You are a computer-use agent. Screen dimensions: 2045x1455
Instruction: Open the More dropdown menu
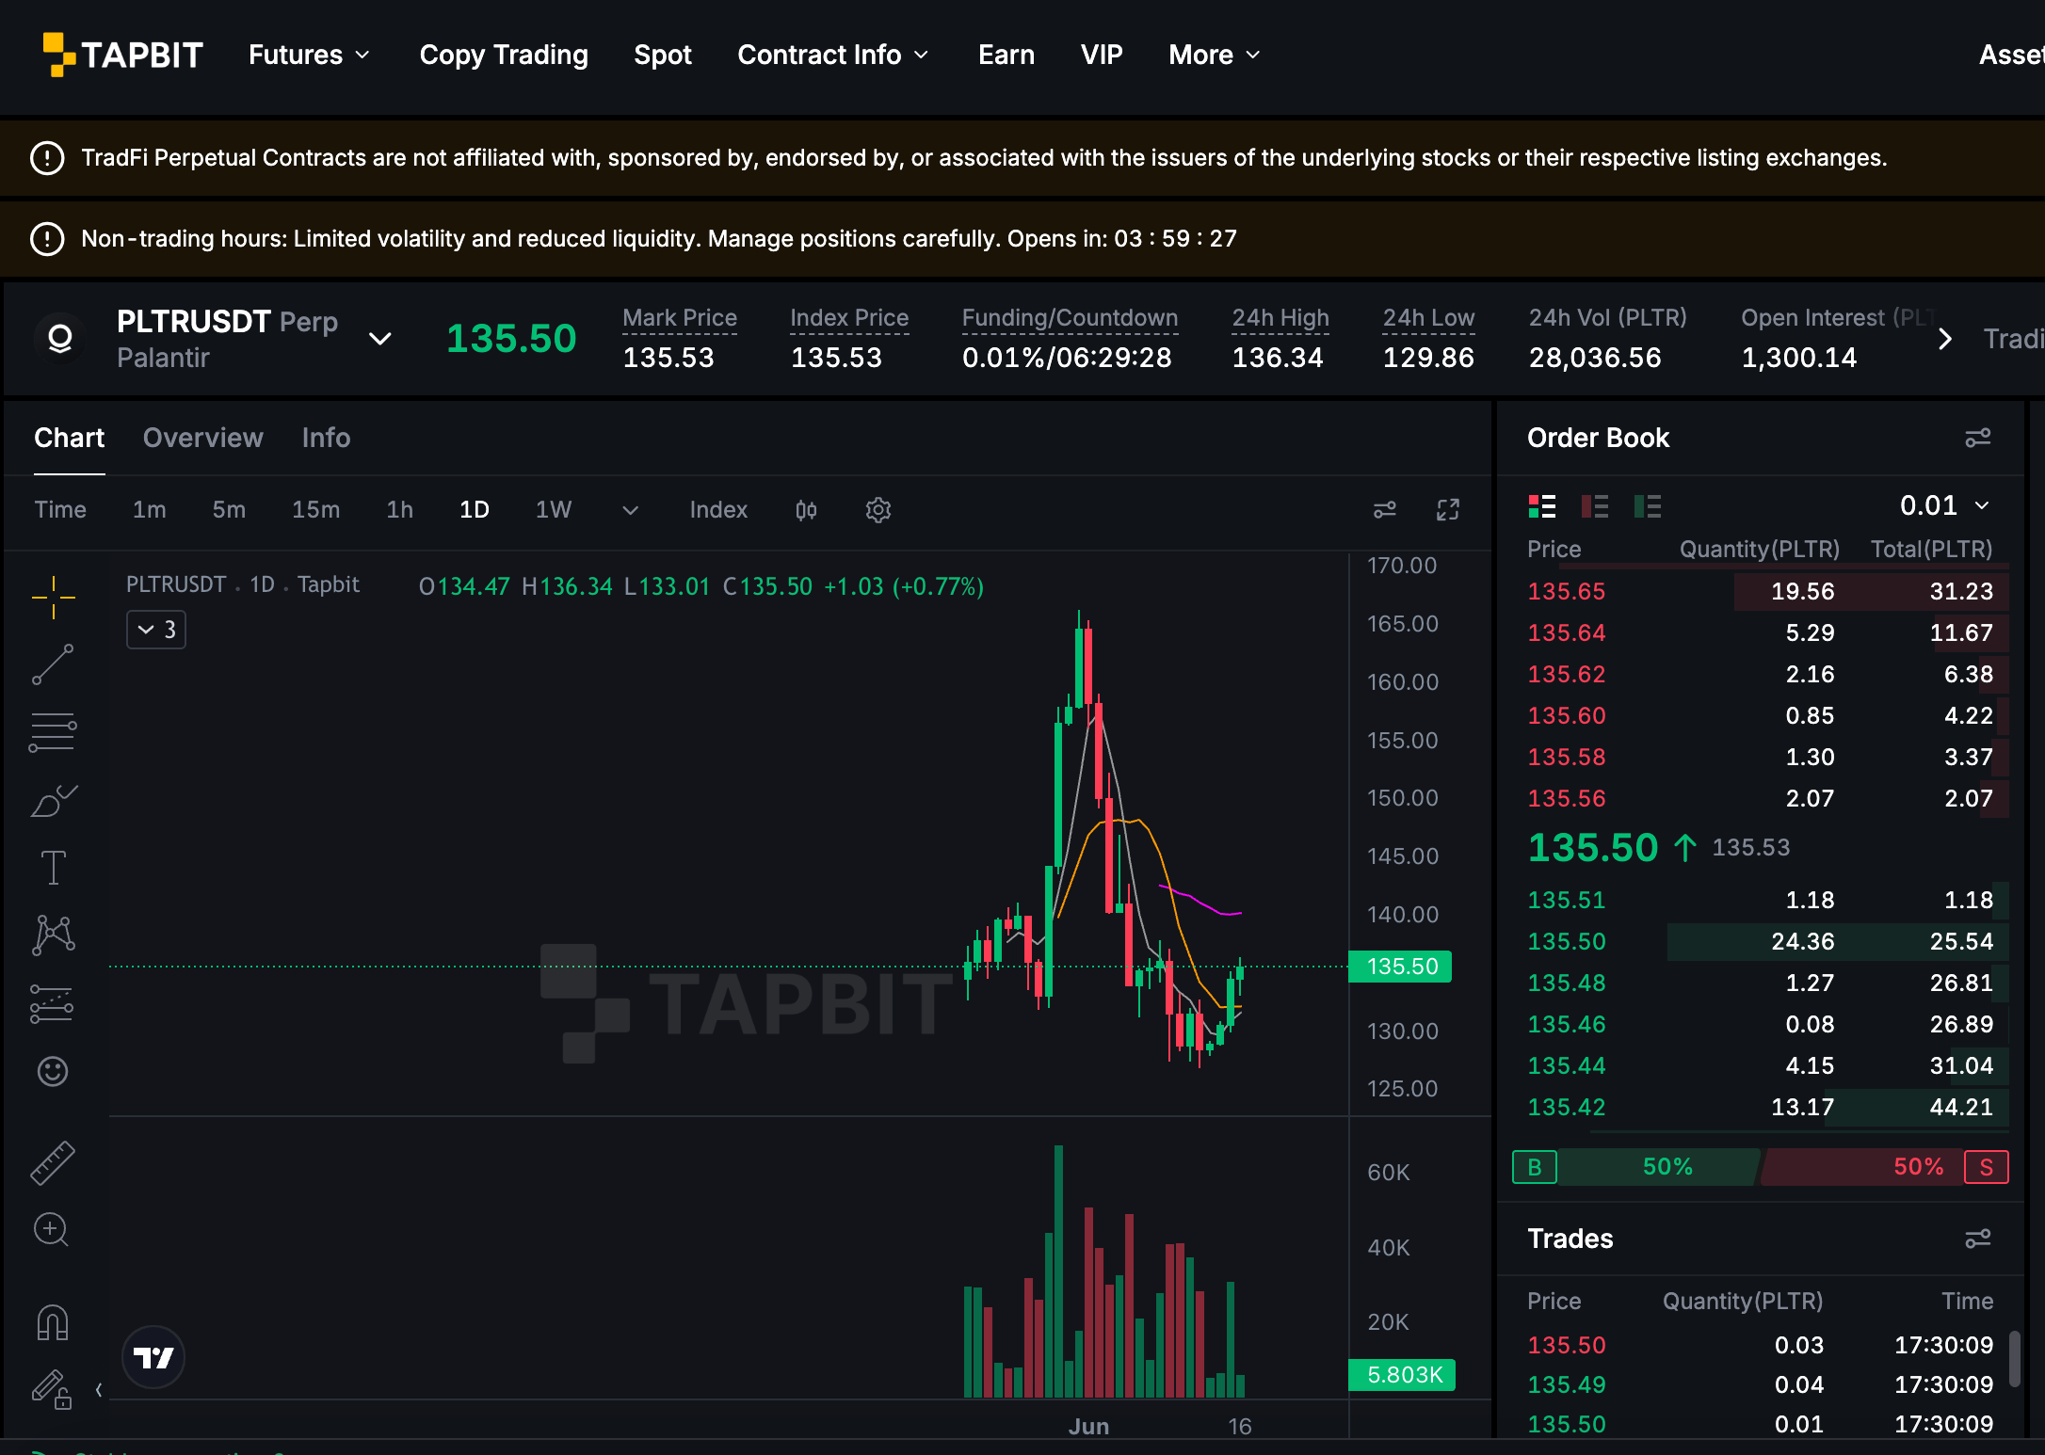point(1215,55)
